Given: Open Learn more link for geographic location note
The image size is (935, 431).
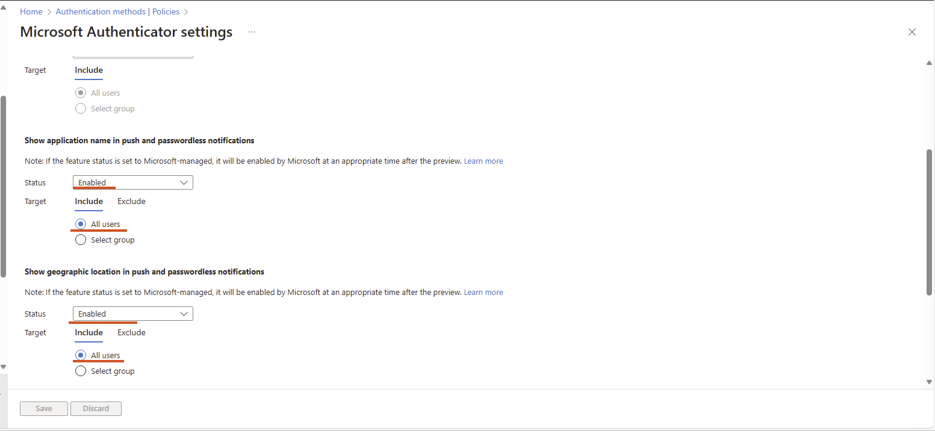Looking at the screenshot, I should coord(483,292).
